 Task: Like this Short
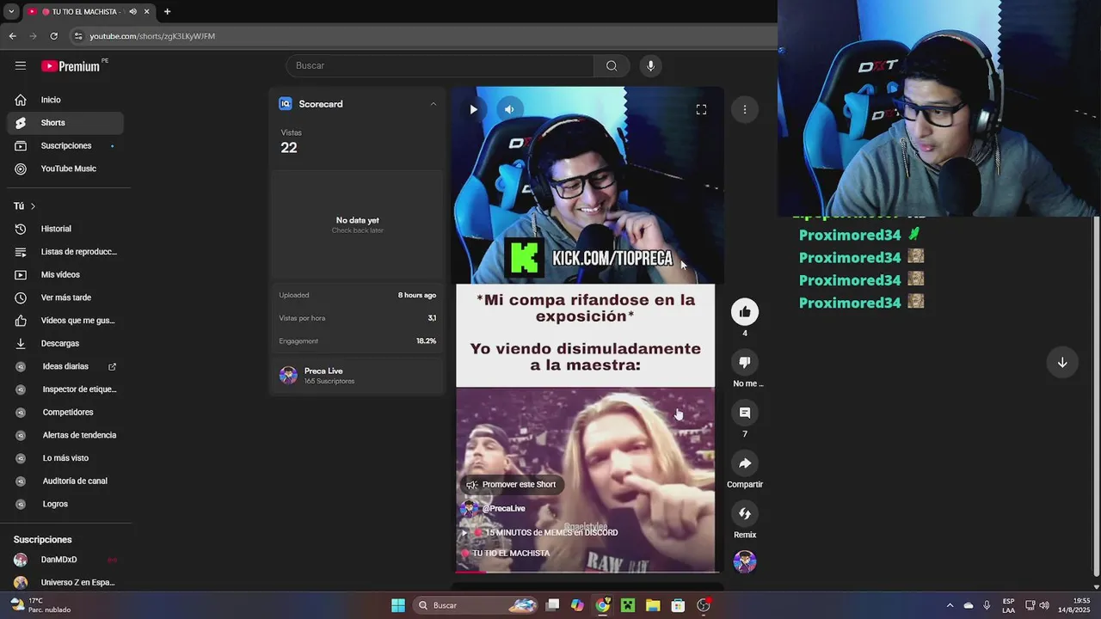click(745, 312)
